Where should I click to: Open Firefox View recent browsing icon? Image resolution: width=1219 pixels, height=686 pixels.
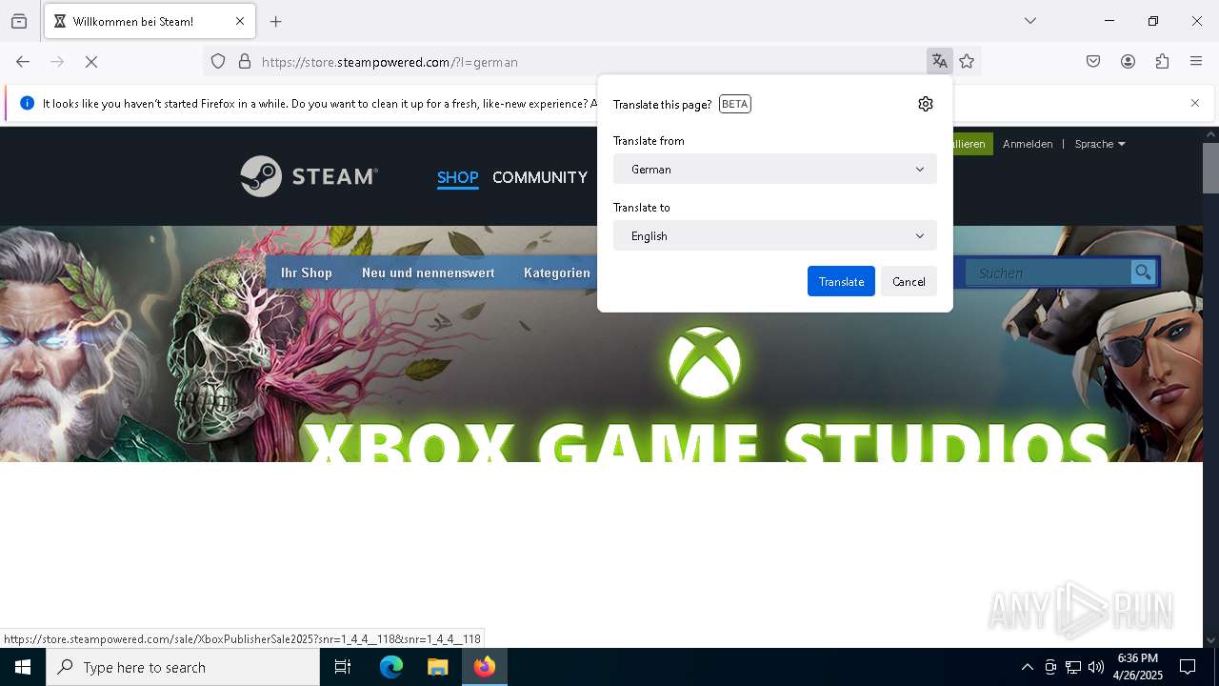click(x=19, y=21)
